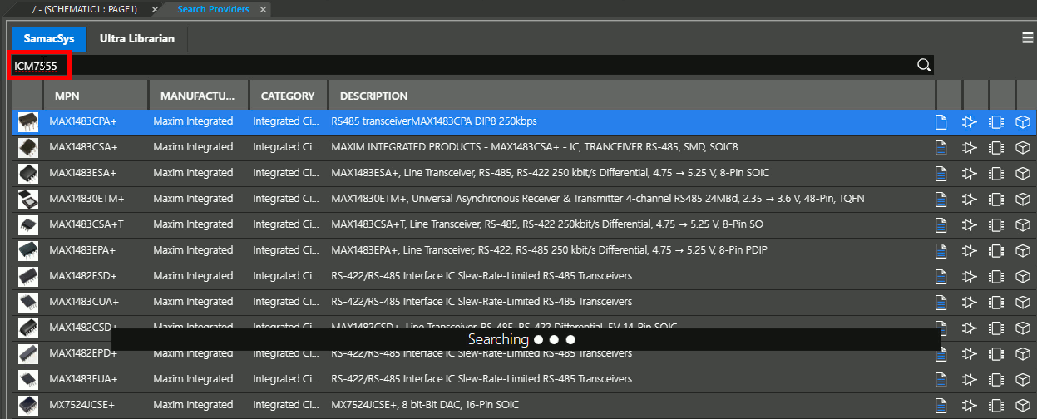The height and width of the screenshot is (419, 1037).
Task: Select the MAX1483CSA+ part number cell
Action: pyautogui.click(x=83, y=147)
